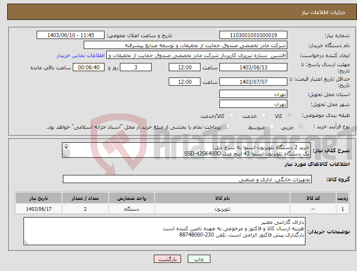
Task: Select the کالا/خدمت radio button
Action: [x=231, y=115]
